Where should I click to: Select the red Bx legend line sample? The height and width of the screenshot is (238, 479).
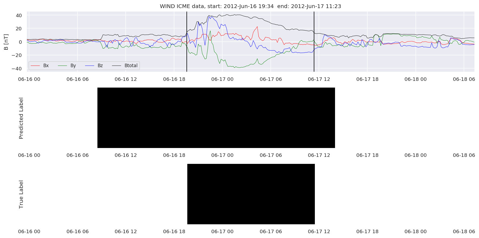coord(35,66)
